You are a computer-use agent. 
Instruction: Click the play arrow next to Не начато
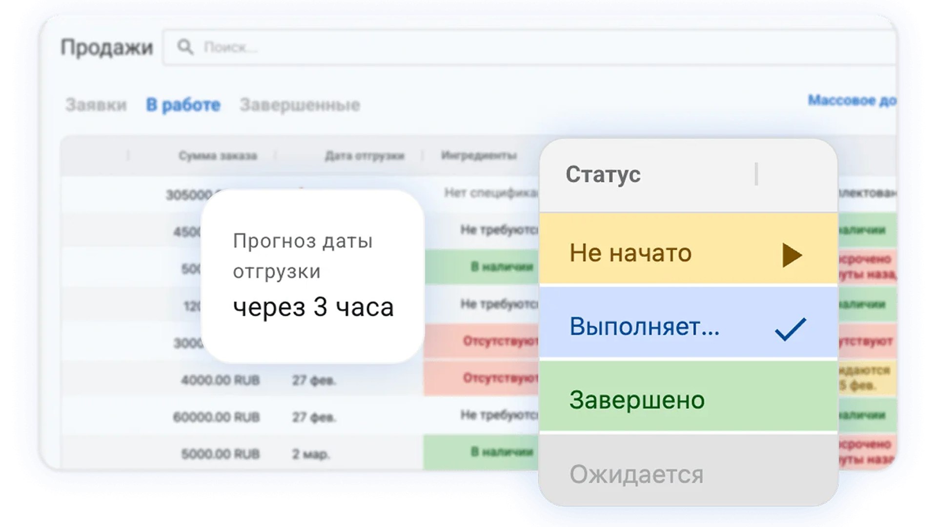point(792,255)
